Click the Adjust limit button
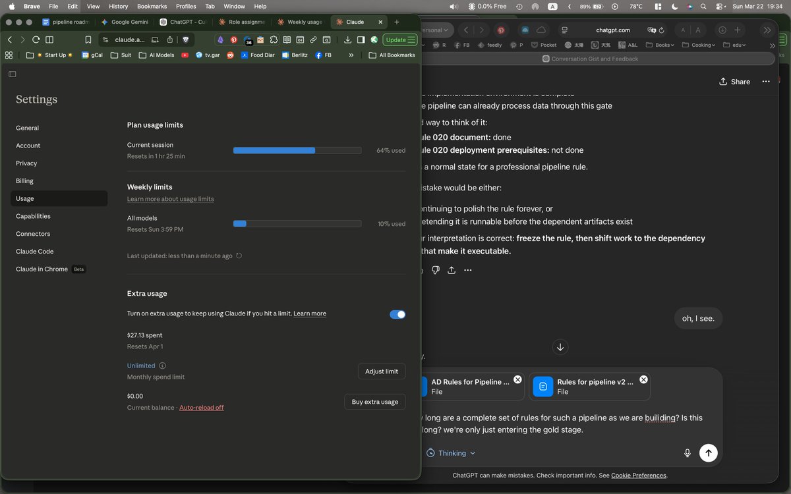Screen dimensions: 791x494 point(382,371)
